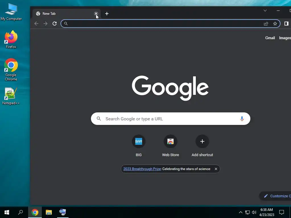Open the 2023 Breakthrough Prize link
Viewport: 291px width, 218px height.
pyautogui.click(x=142, y=169)
